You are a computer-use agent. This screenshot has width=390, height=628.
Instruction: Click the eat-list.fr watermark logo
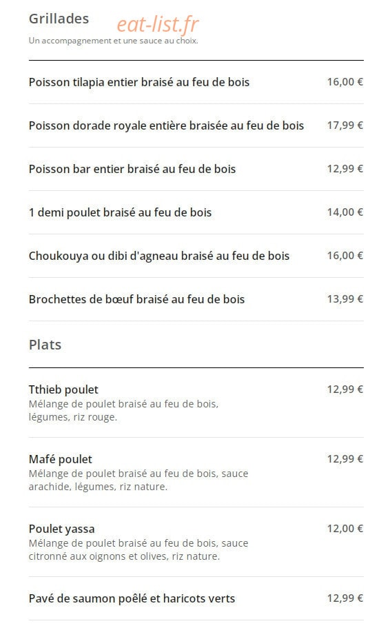pos(158,24)
